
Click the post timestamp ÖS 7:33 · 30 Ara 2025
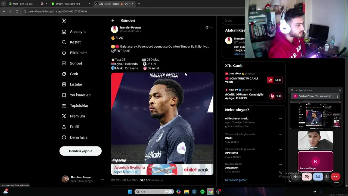tap(125, 180)
